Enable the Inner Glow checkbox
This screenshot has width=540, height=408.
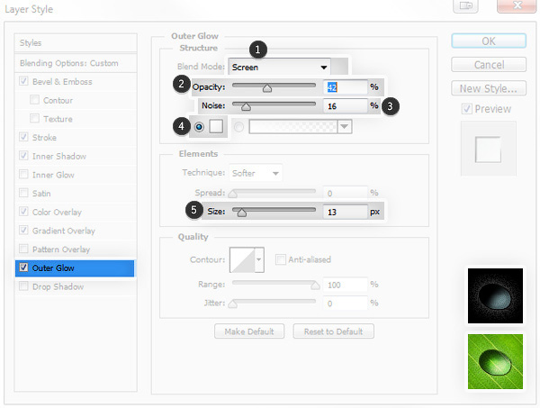click(23, 174)
